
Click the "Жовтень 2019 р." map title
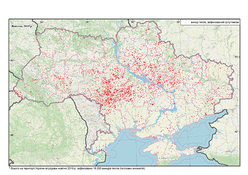tap(21, 26)
